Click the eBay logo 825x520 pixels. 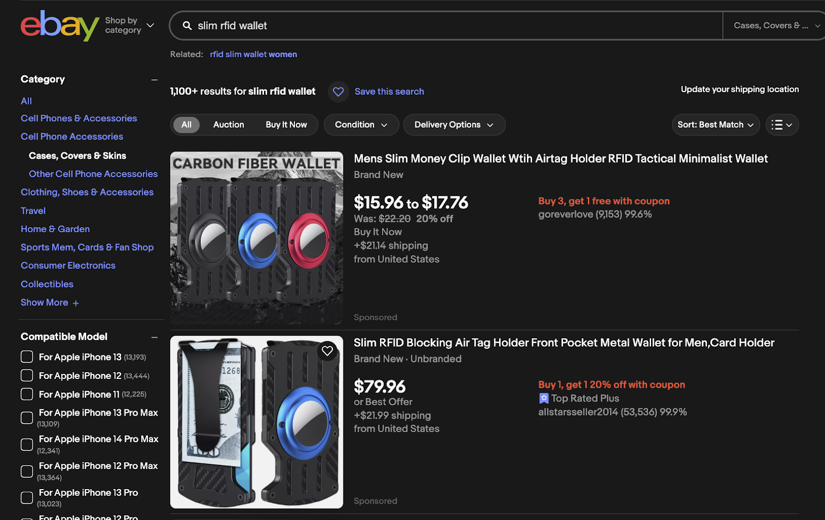[x=58, y=26]
